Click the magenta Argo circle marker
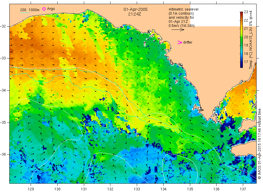The image size is (263, 193). (x=44, y=9)
